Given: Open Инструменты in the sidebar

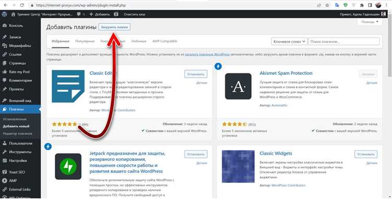Looking at the screenshot, I should coord(20,152).
